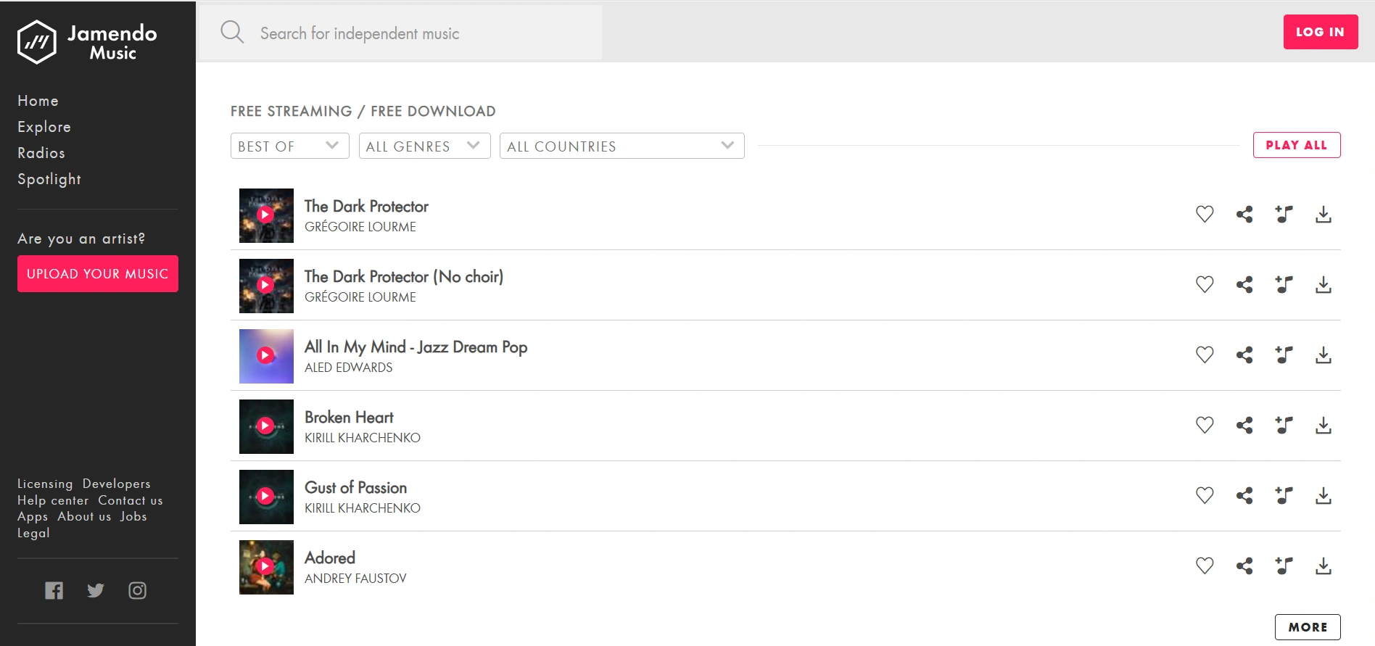The width and height of the screenshot is (1375, 646).
Task: Open the ALL GENRES dropdown
Action: coord(424,146)
